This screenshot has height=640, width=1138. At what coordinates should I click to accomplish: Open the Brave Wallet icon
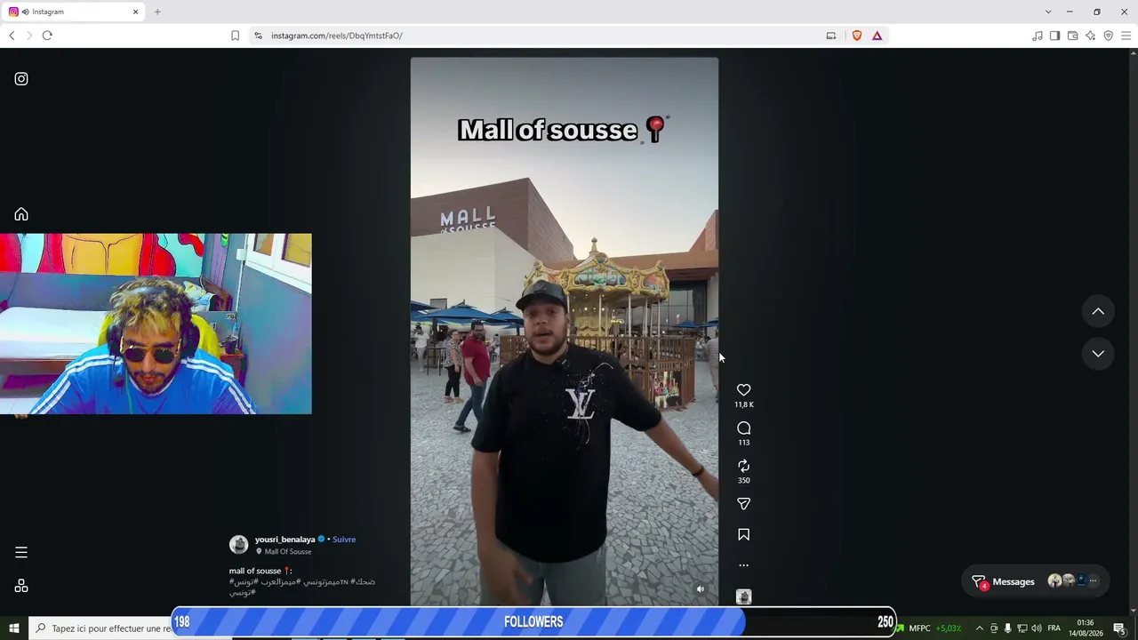click(1072, 36)
